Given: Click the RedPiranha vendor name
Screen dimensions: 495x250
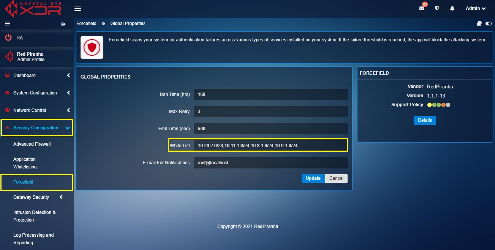Looking at the screenshot, I should pos(440,86).
